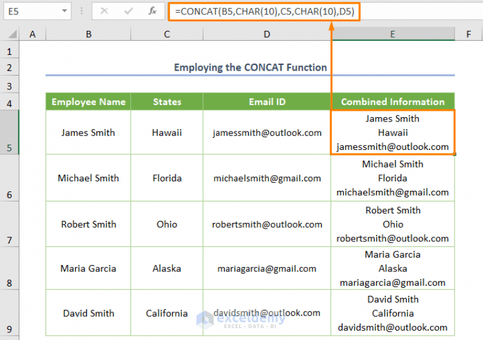Select column A header
Image resolution: width=483 pixels, height=340 pixels.
pos(32,34)
